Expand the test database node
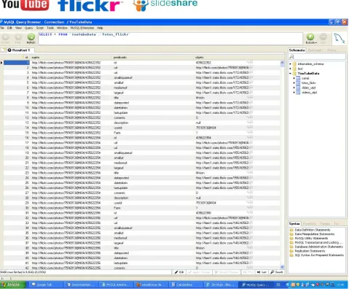Viewport: 349px width, 289px height. (x=290, y=69)
